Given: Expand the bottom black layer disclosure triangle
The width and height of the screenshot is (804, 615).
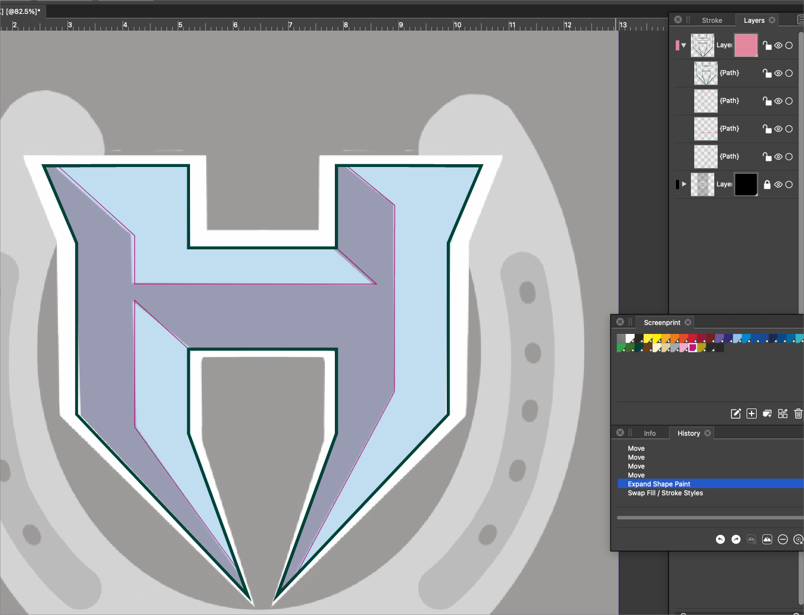Looking at the screenshot, I should coord(684,184).
